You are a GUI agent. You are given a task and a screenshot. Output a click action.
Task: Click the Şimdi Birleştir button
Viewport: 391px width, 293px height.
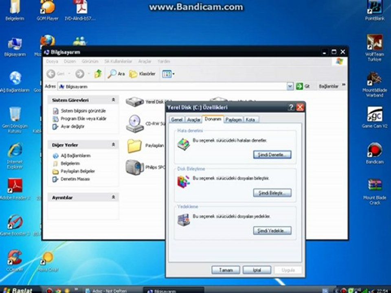(x=272, y=193)
